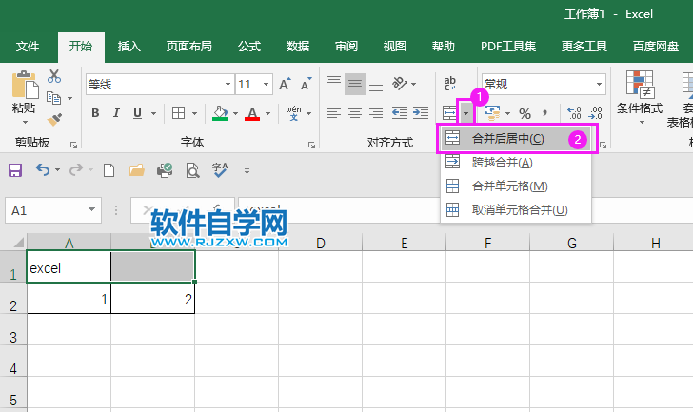Click the Paste clipboard icon
The image size is (693, 412).
[25, 85]
